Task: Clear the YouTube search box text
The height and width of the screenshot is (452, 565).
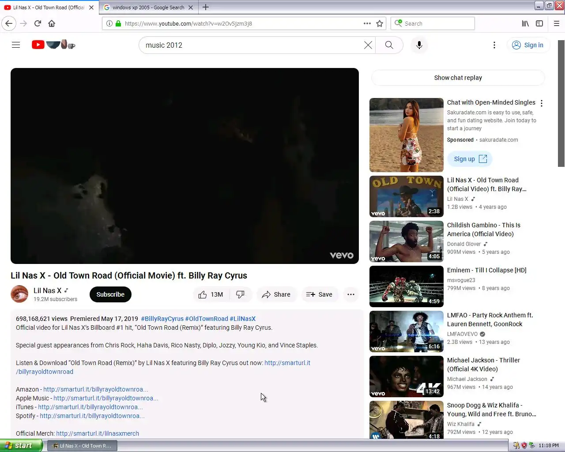Action: (x=368, y=45)
